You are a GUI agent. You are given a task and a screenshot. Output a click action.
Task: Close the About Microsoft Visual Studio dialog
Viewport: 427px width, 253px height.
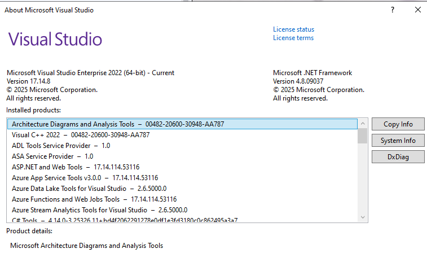[417, 10]
